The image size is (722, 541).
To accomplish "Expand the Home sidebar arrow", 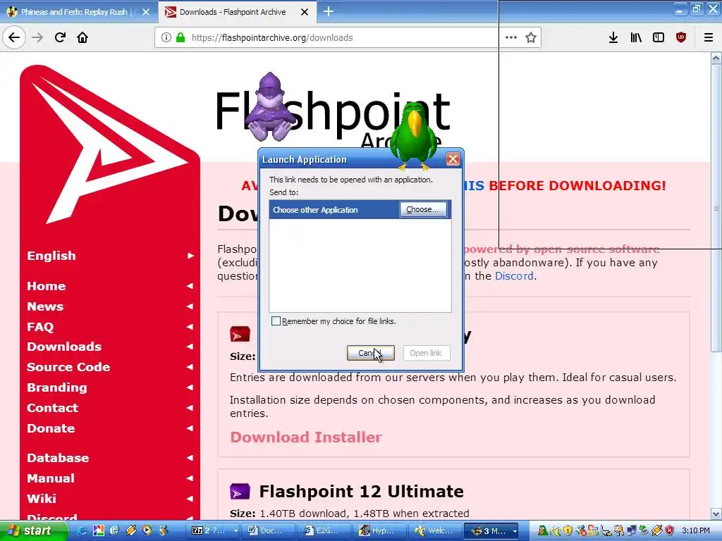I will point(190,286).
